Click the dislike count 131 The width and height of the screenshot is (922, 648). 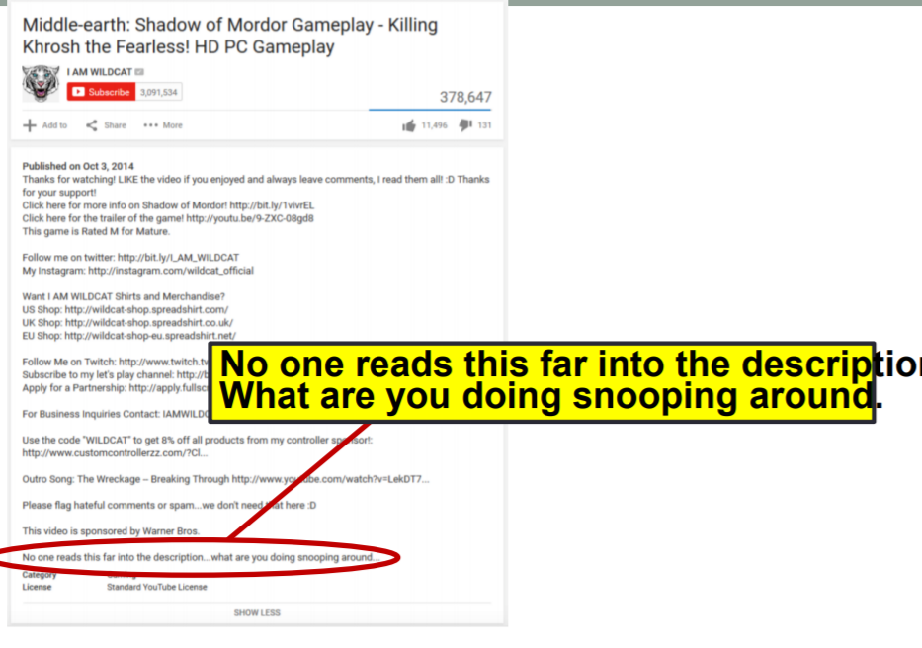point(484,125)
